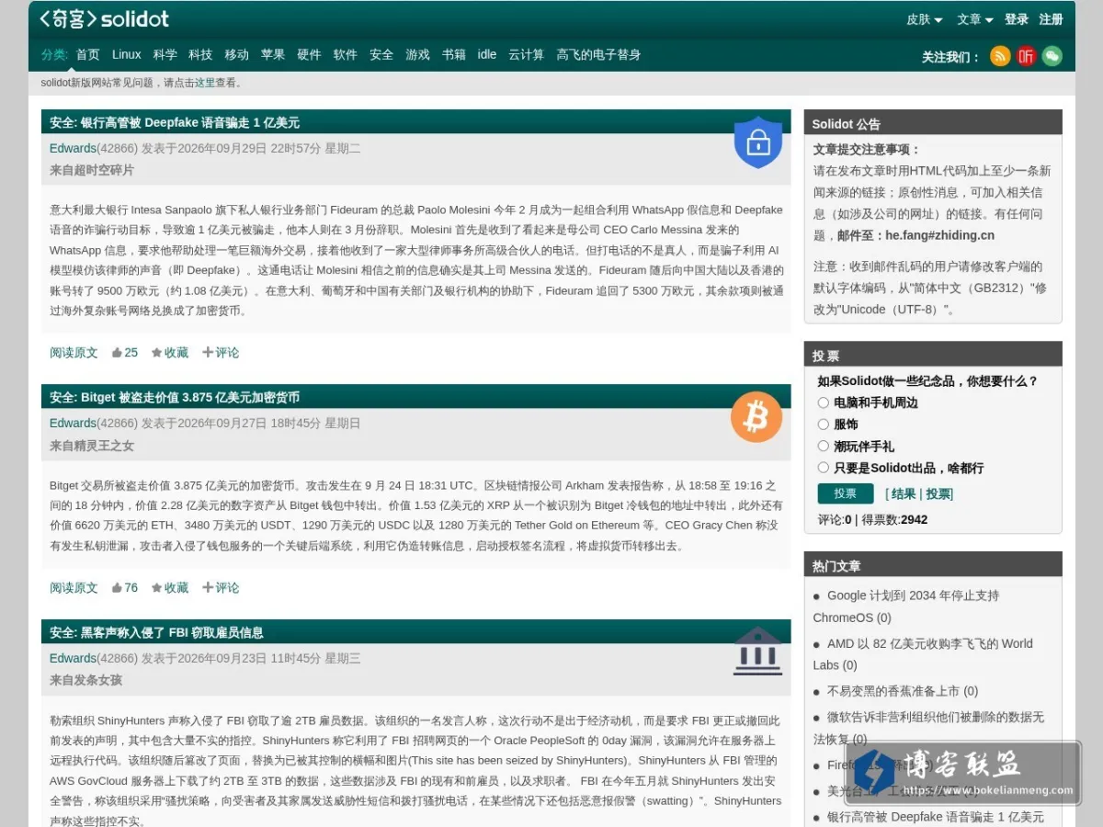Favorite the Deepfake bank article
This screenshot has width=1103, height=827.
click(170, 353)
